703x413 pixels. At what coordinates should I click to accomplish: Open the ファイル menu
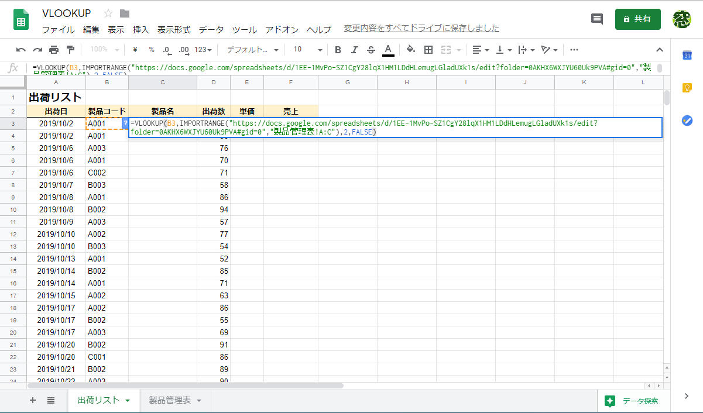tap(58, 29)
